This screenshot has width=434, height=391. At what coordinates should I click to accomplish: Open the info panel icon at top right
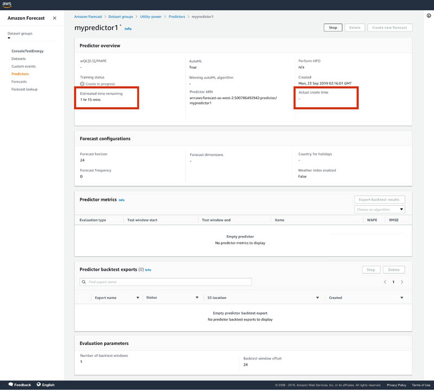click(x=429, y=16)
